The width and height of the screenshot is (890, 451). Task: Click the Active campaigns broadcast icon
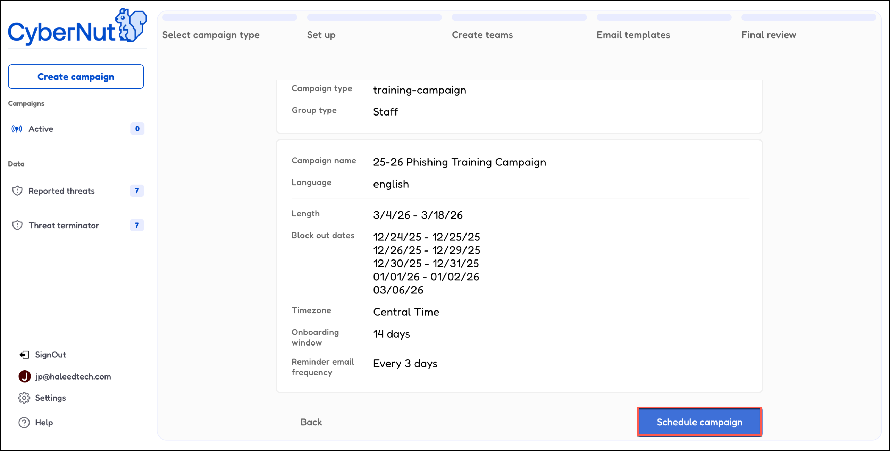17,129
